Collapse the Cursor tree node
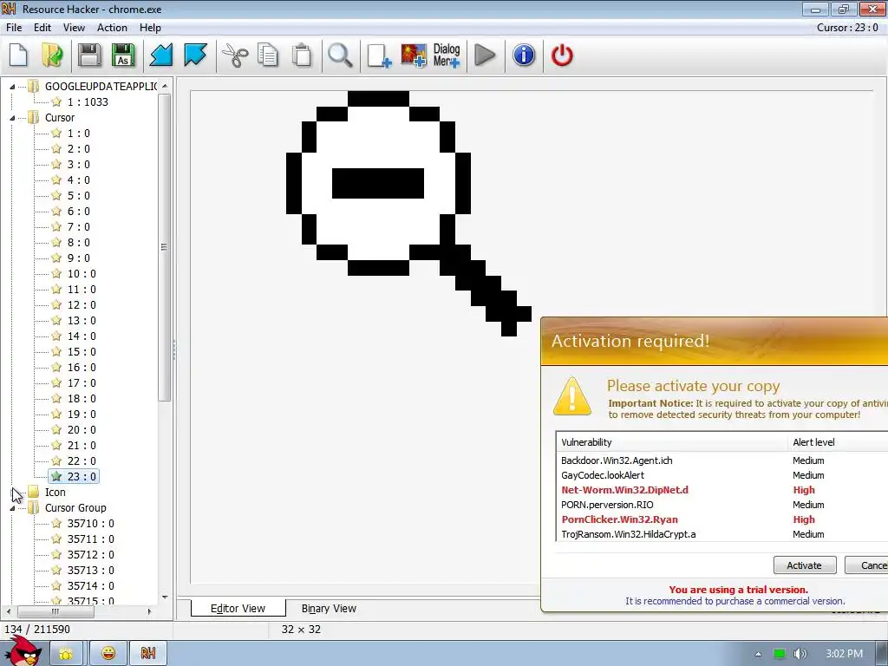 click(12, 118)
